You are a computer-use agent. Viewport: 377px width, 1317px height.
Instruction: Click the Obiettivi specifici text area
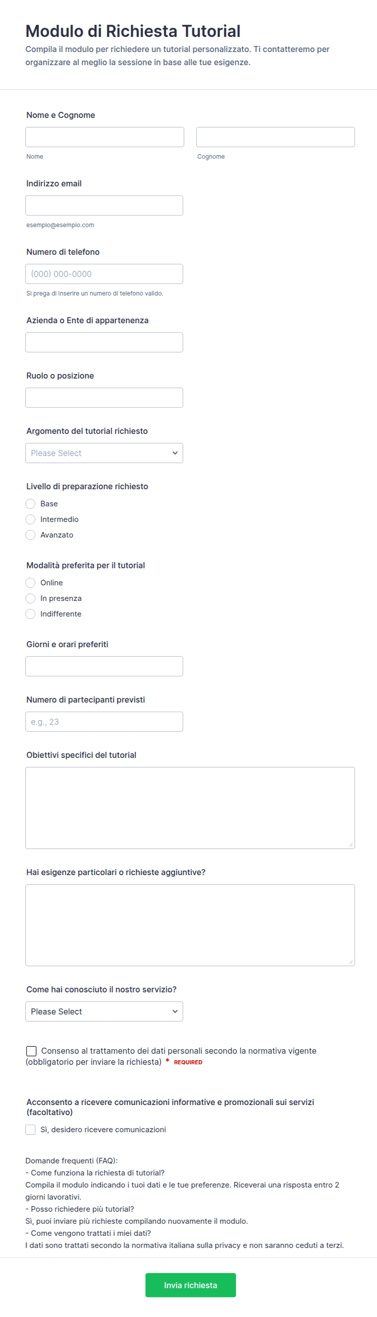pos(190,808)
